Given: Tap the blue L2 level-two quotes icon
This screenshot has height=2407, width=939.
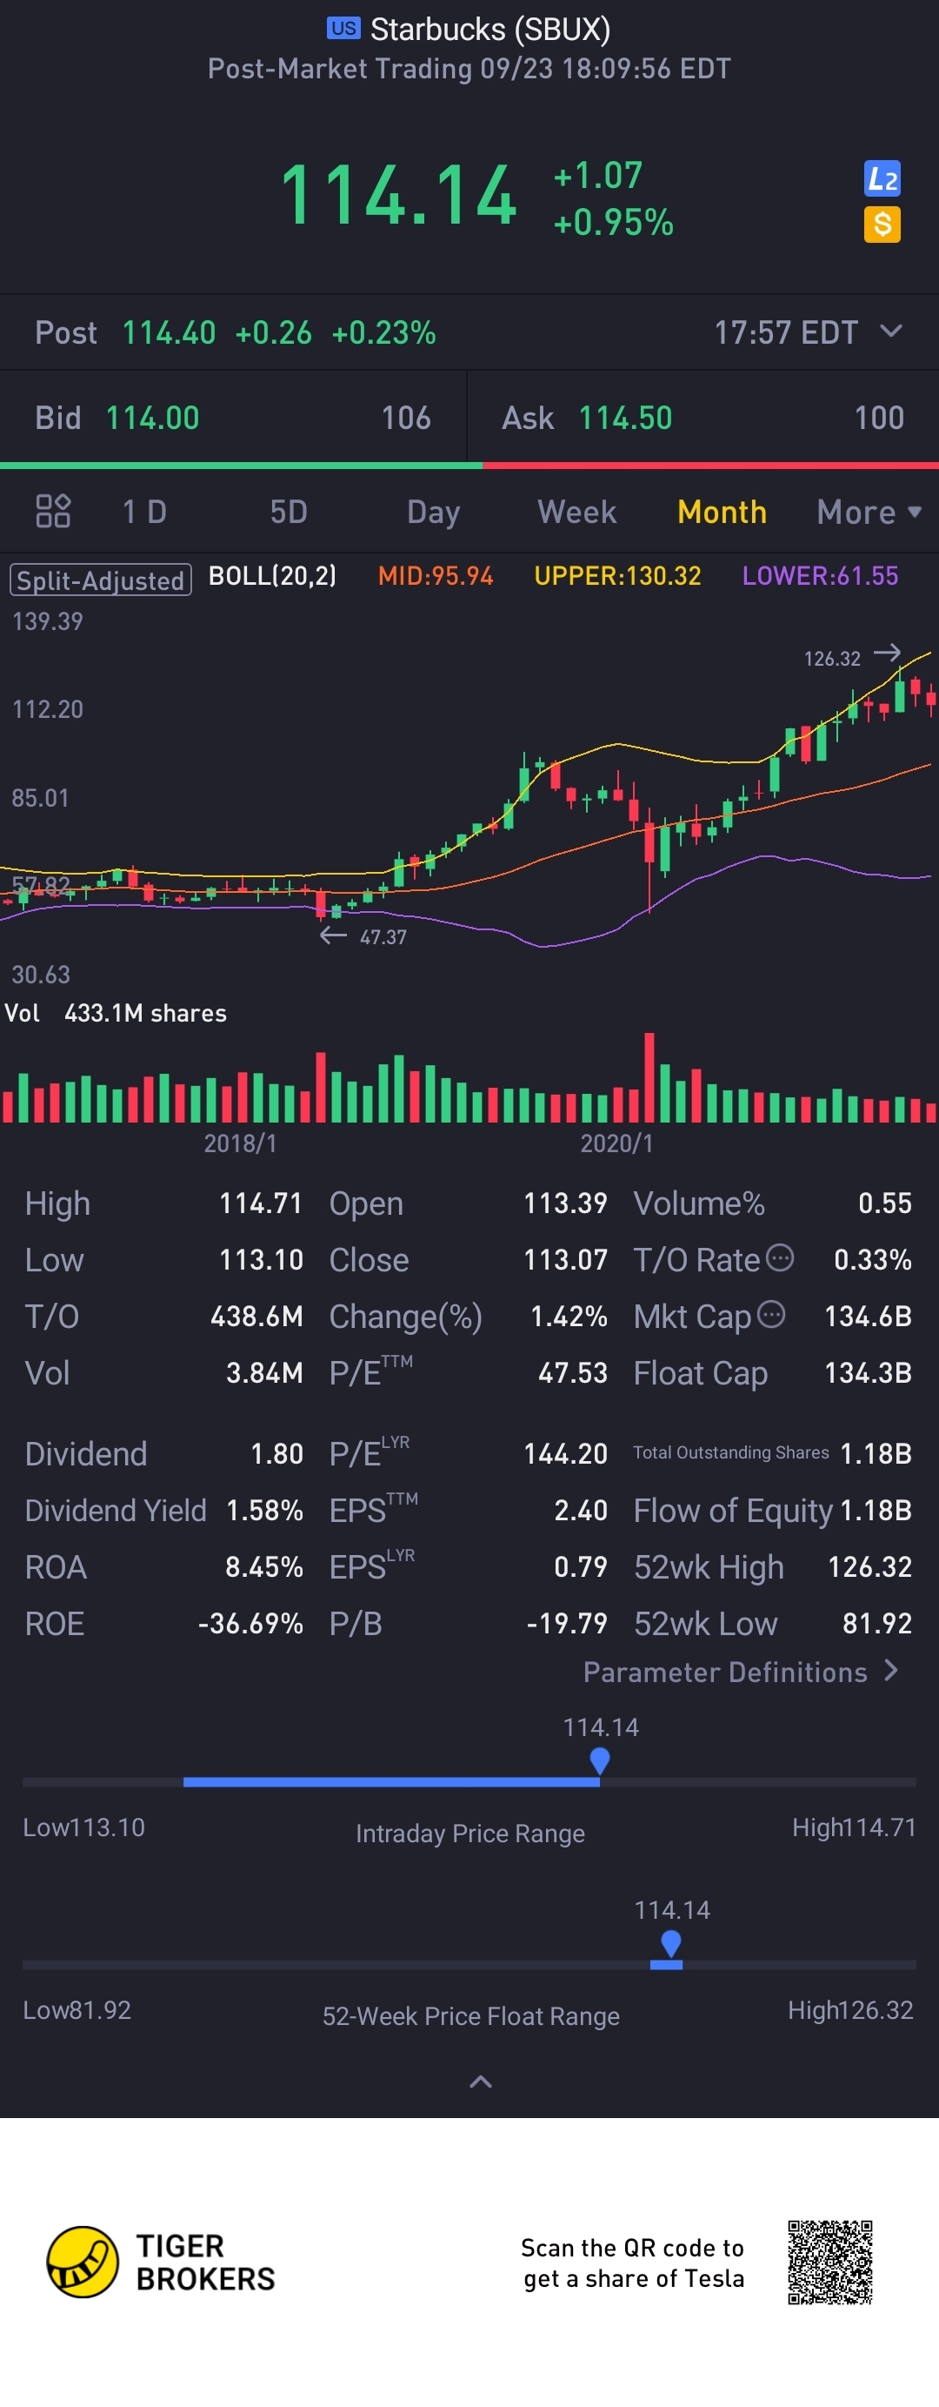Looking at the screenshot, I should click(881, 178).
